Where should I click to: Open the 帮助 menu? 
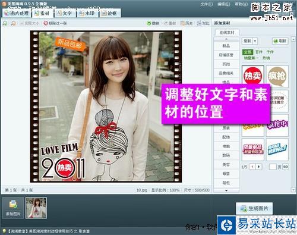(241, 4)
